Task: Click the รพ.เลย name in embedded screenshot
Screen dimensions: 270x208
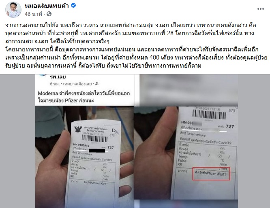Action: coord(58,77)
